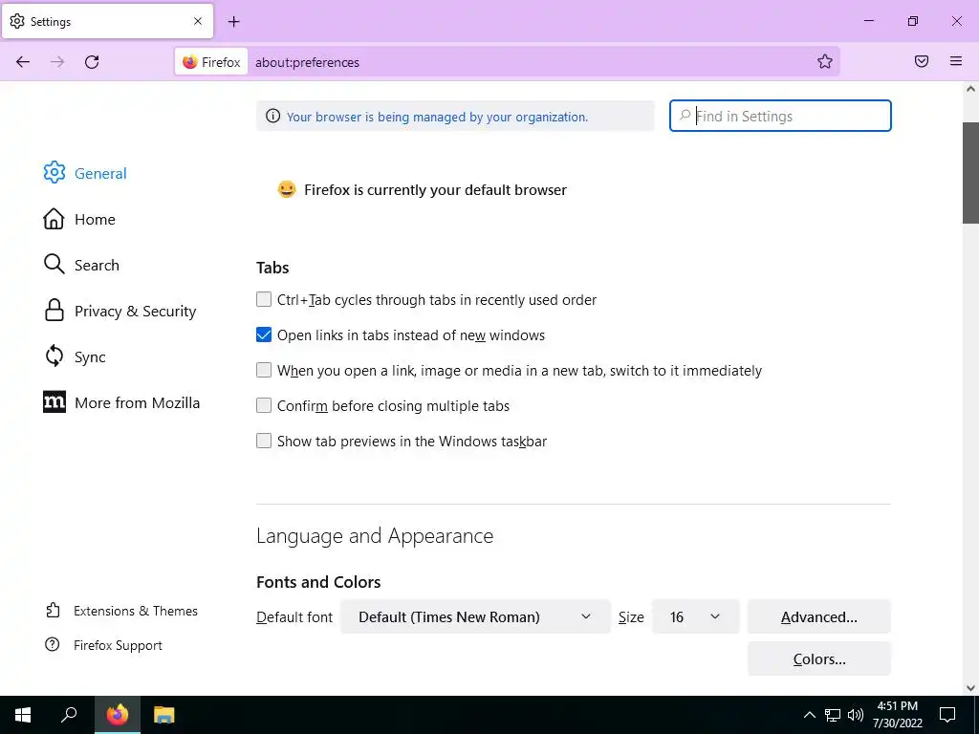Show hidden system tray icons
Screen dimensions: 979x734
(x=809, y=715)
